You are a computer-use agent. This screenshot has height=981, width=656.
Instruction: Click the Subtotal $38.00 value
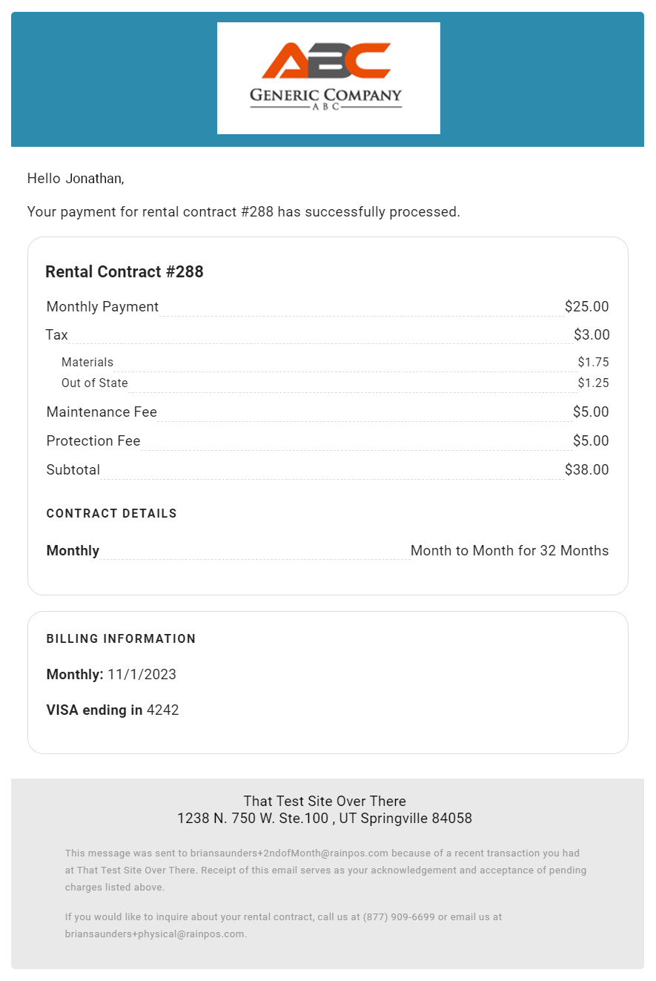586,469
